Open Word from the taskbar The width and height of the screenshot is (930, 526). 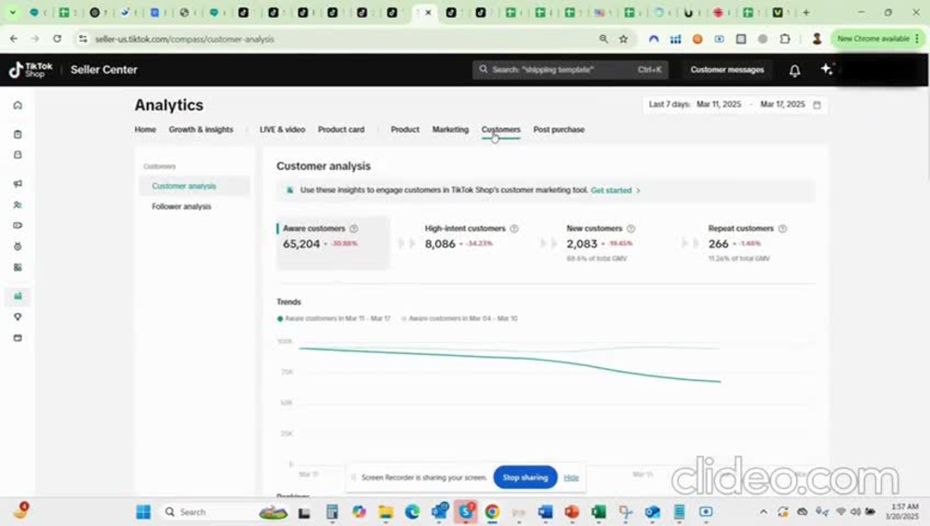click(x=545, y=512)
